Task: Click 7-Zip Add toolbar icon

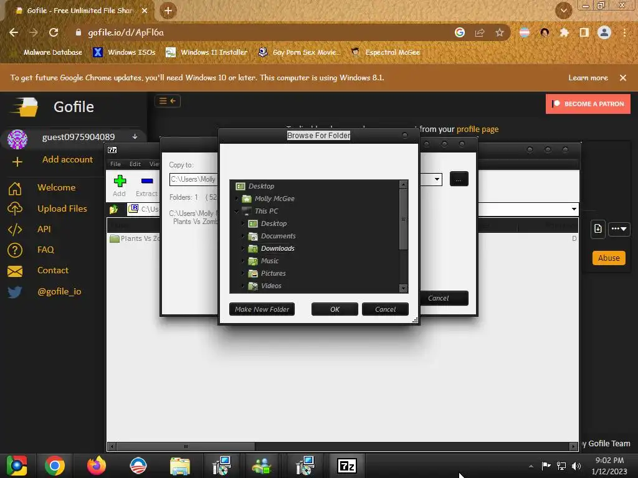Action: (x=119, y=185)
